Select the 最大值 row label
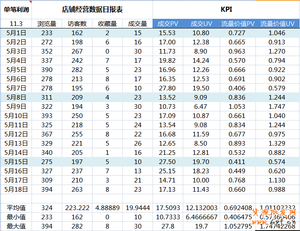The width and height of the screenshot is (300, 231). (16, 226)
